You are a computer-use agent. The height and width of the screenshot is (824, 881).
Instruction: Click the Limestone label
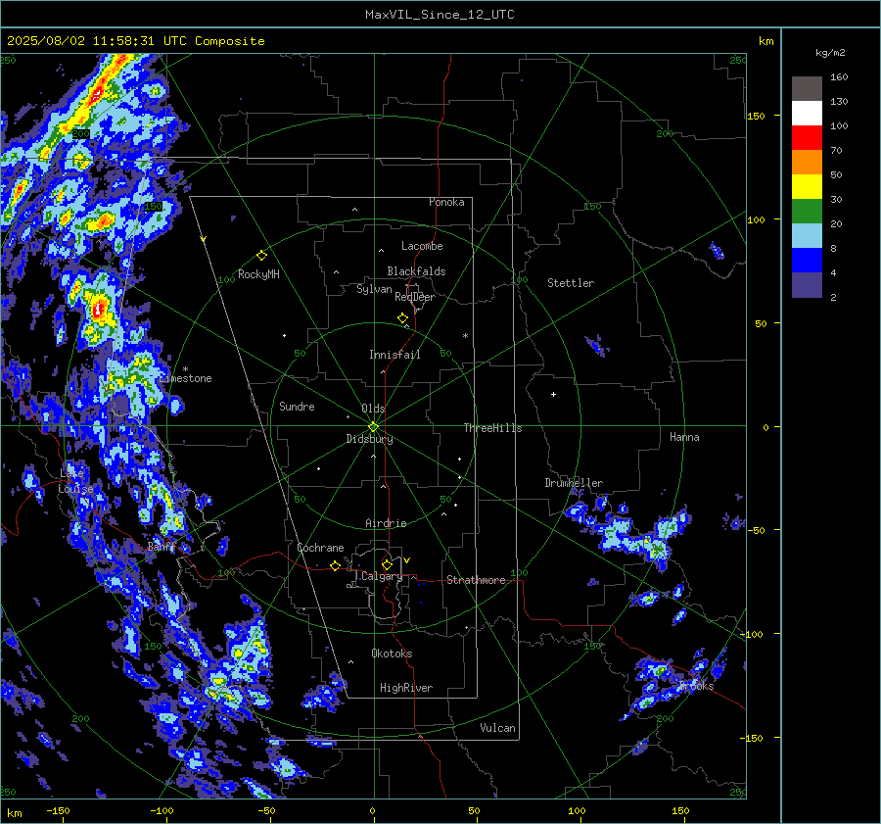[x=185, y=378]
